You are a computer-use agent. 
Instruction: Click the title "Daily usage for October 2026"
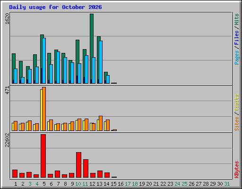(x=55, y=8)
